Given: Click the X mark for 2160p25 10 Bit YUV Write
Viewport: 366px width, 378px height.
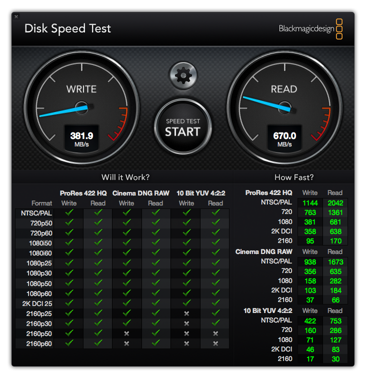Looking at the screenshot, I should 186,313.
